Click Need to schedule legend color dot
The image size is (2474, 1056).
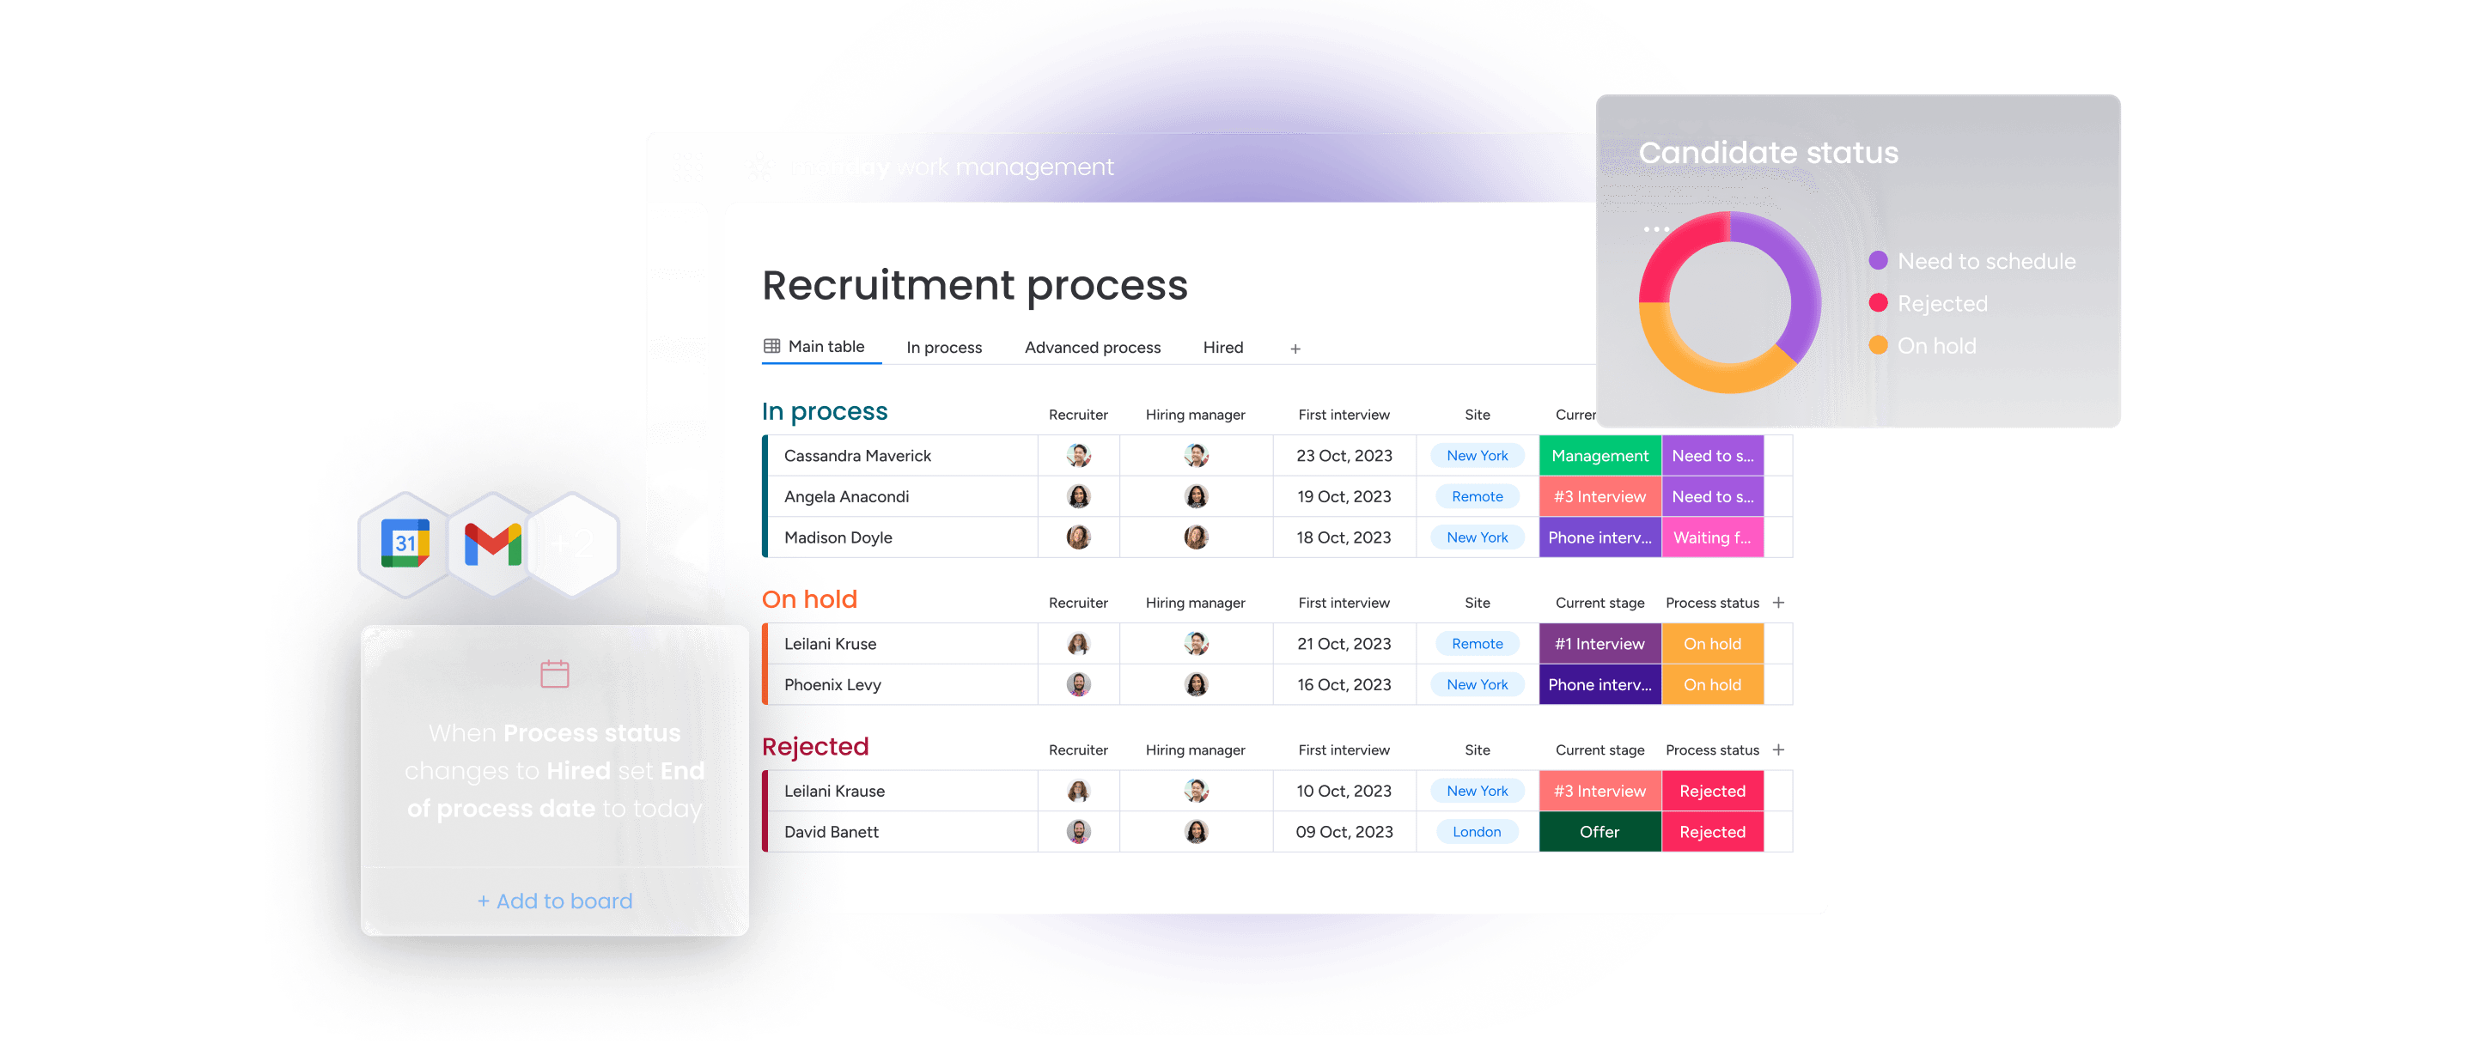(1879, 260)
